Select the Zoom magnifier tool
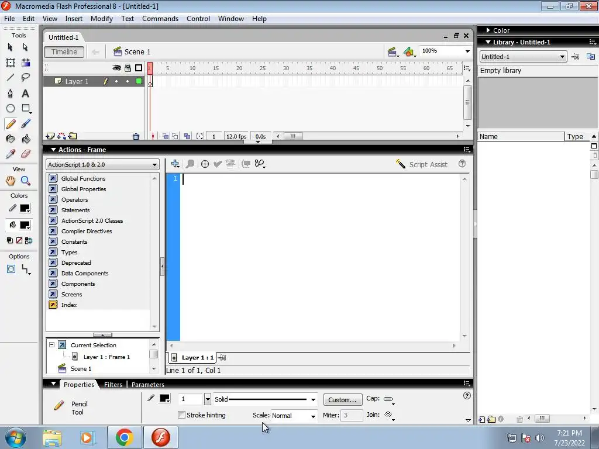The height and width of the screenshot is (449, 599). tap(26, 181)
